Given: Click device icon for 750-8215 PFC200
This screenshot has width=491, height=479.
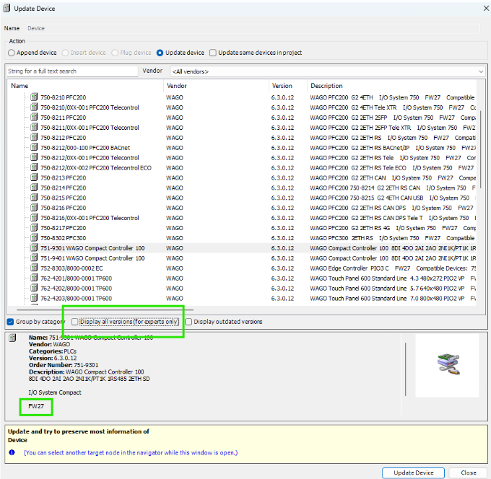Looking at the screenshot, I should pyautogui.click(x=34, y=198).
